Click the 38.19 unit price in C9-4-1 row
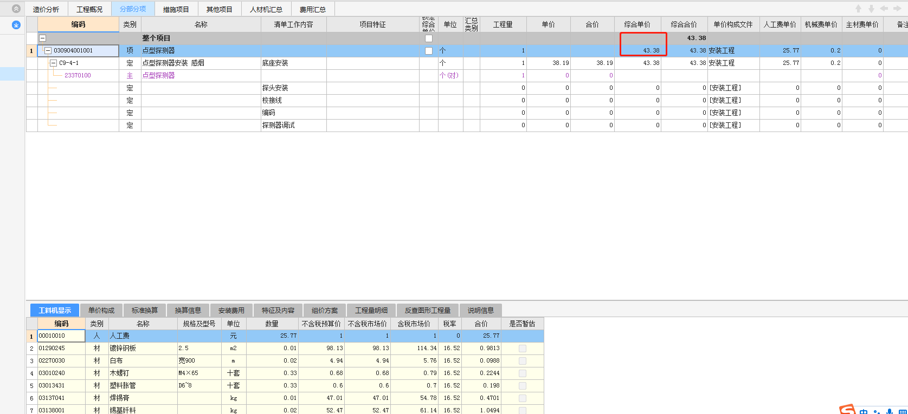The height and width of the screenshot is (414, 908). 549,63
